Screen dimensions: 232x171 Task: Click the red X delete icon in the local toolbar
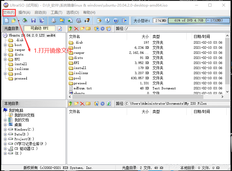coord(82,104)
